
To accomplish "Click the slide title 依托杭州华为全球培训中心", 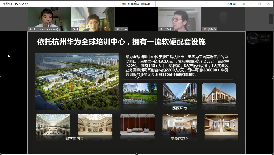I will 81,42.
